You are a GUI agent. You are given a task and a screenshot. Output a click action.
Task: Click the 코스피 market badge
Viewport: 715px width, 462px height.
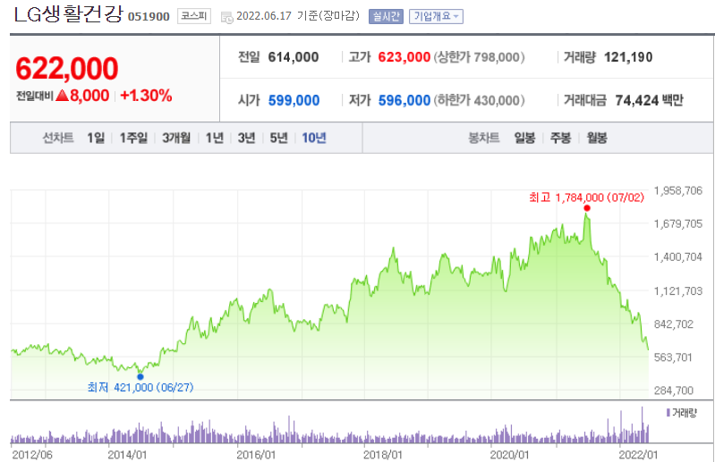pyautogui.click(x=194, y=16)
